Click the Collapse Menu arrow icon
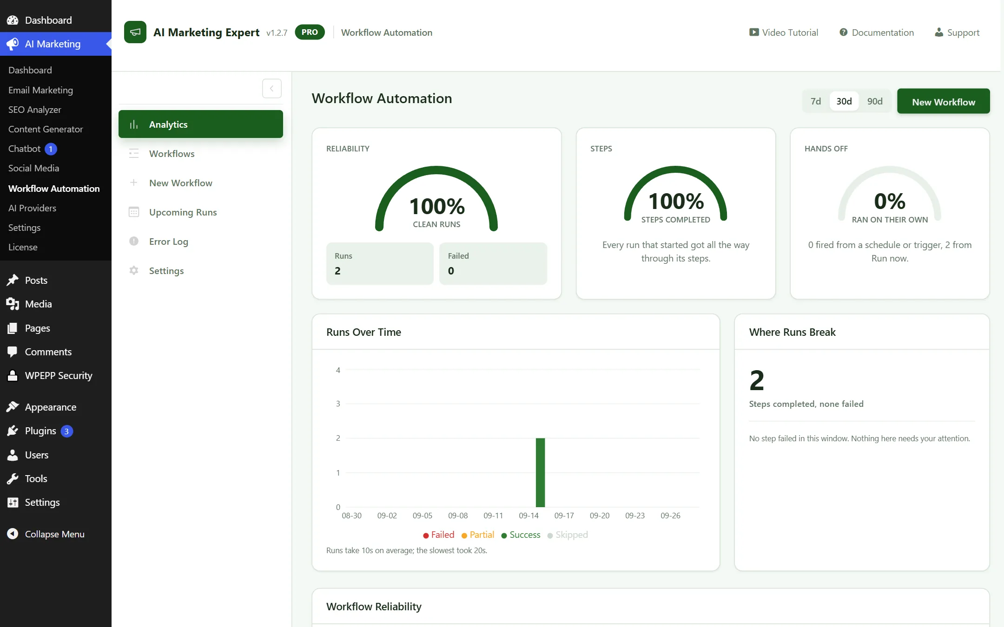The image size is (1004, 627). (13, 534)
